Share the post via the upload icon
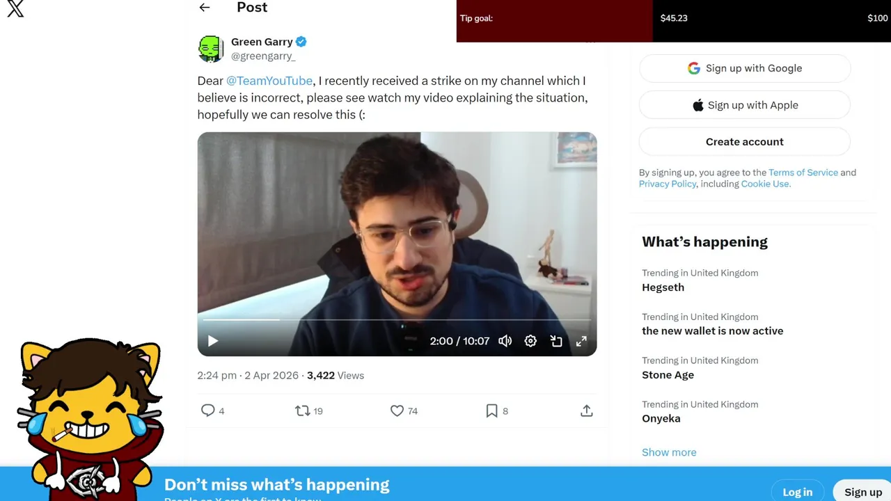Viewport: 891px width, 501px height. (586, 411)
